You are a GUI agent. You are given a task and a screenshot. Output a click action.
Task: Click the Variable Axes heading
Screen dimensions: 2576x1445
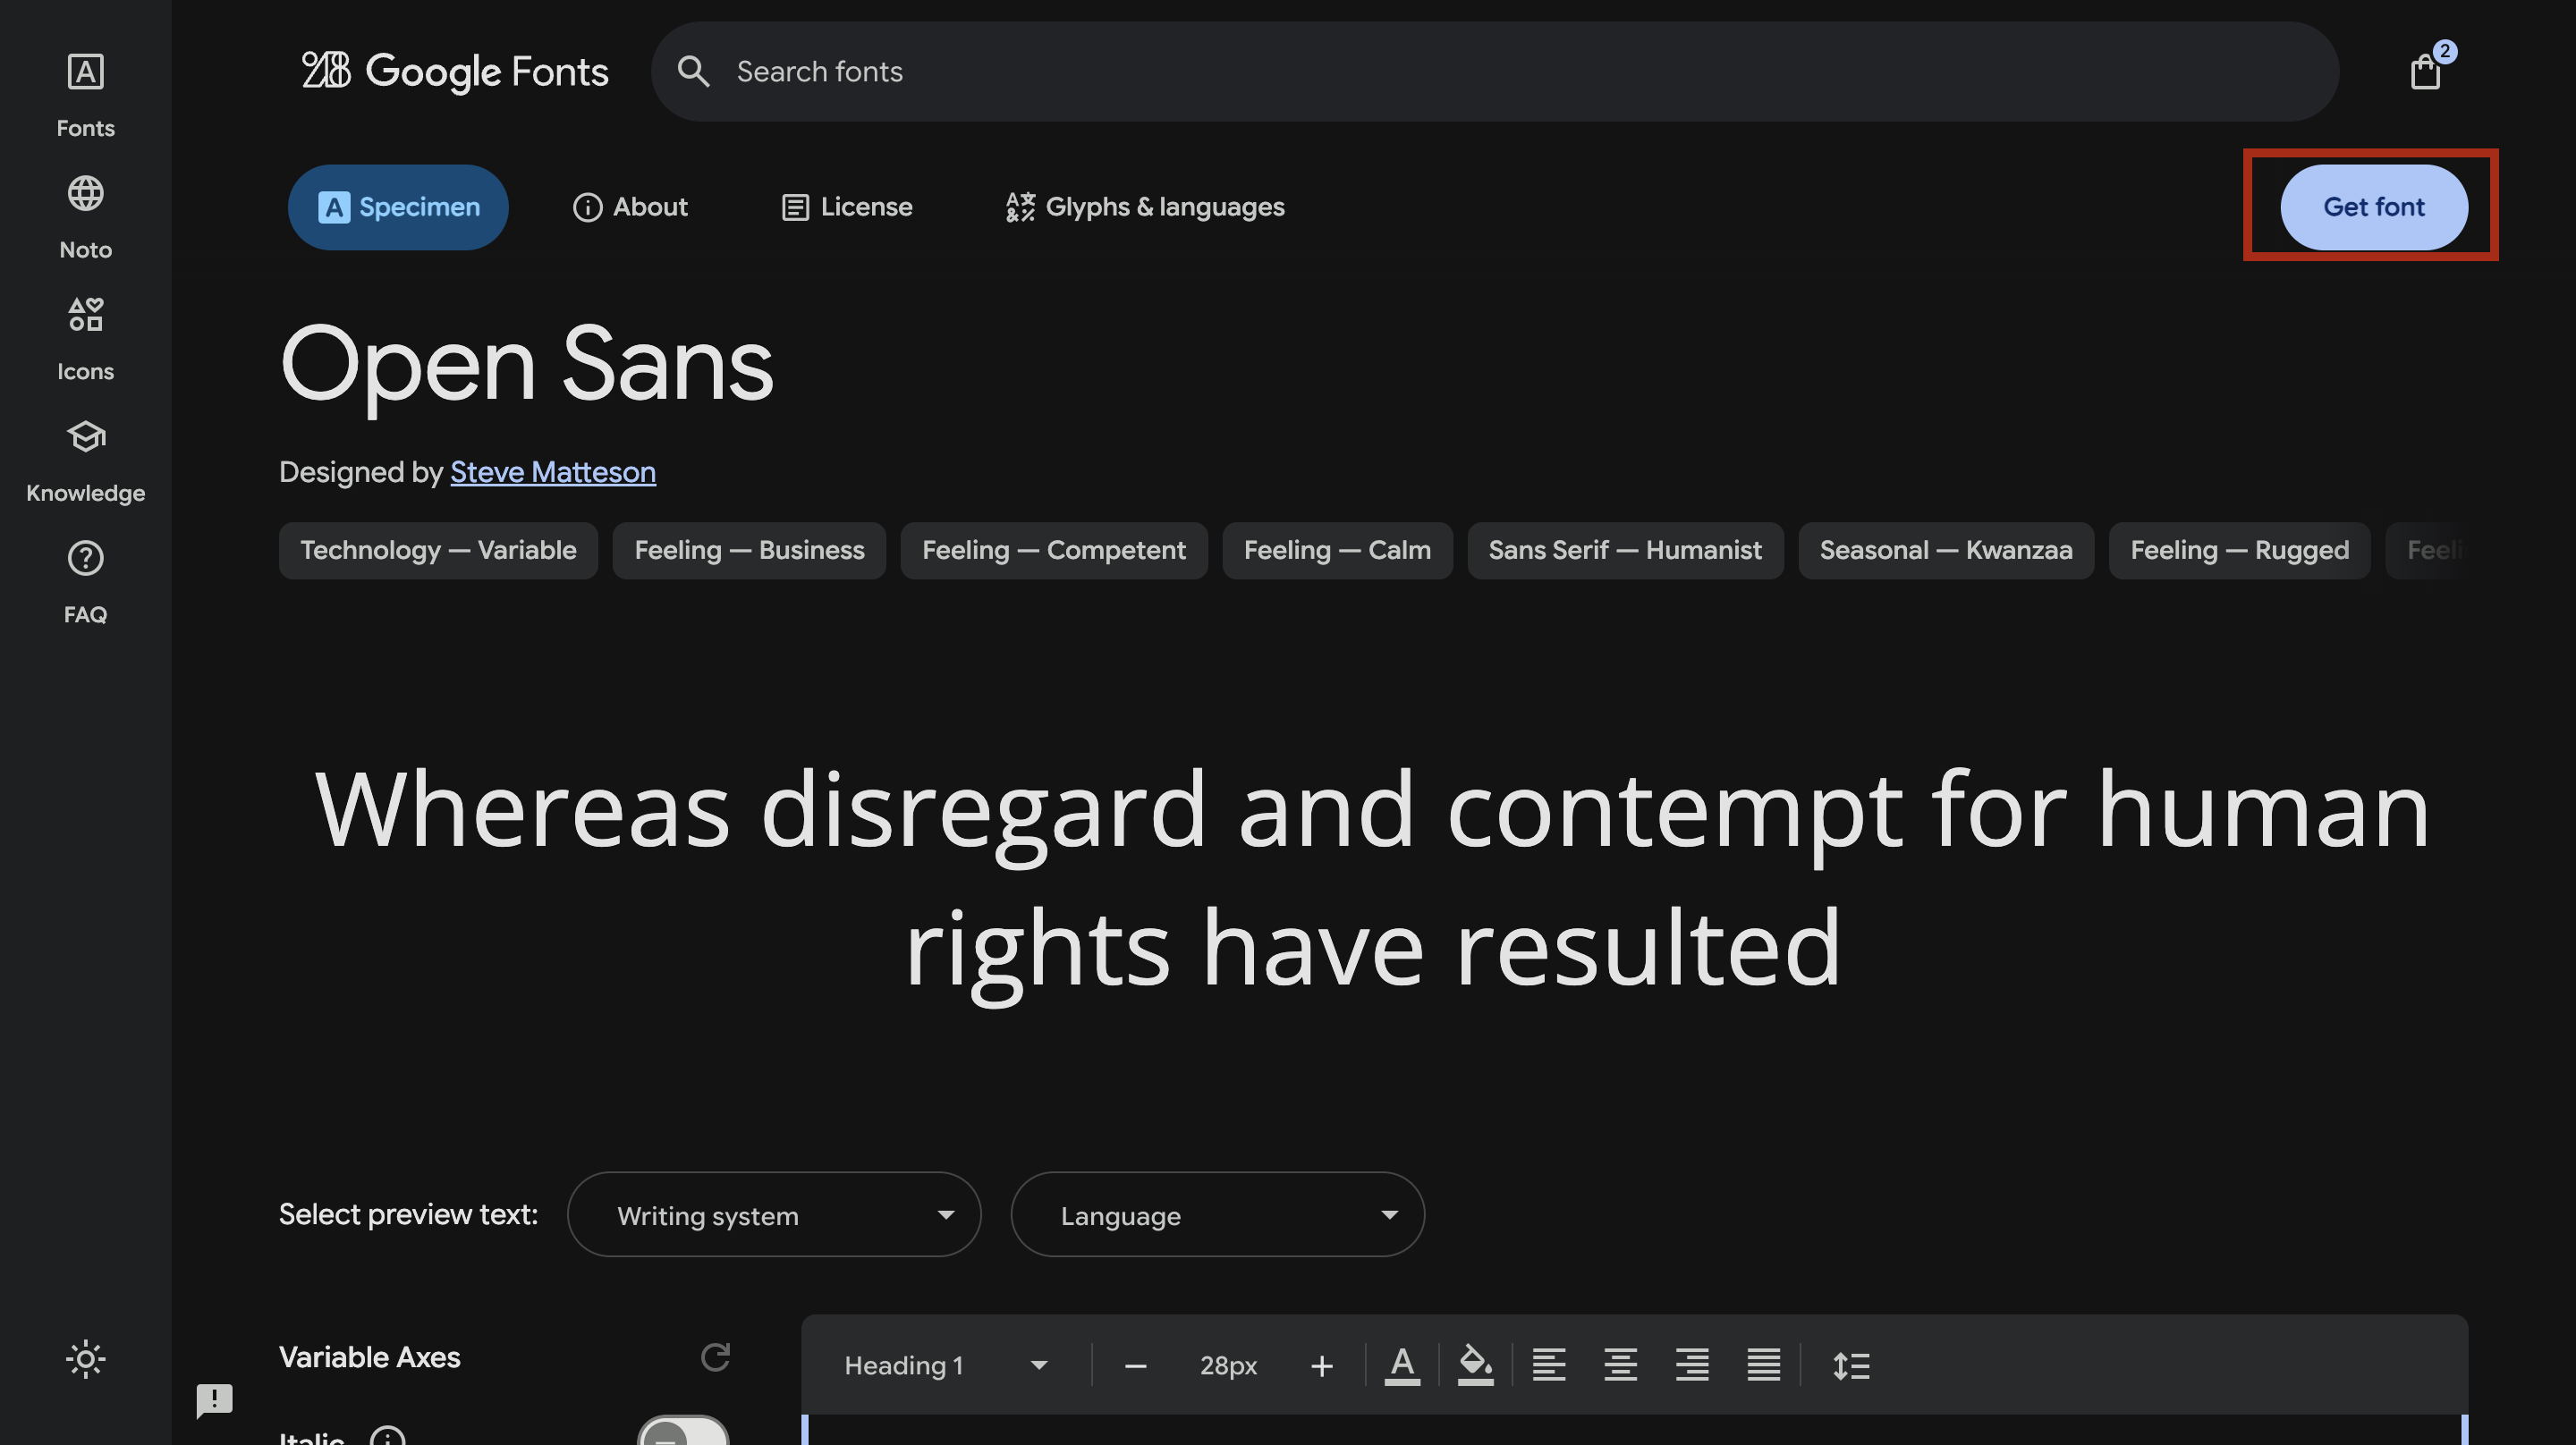click(370, 1356)
